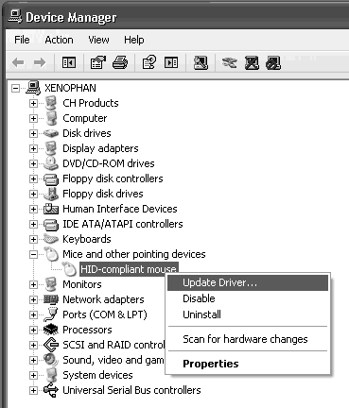349x408 pixels.
Task: Click the SCSI and RAID controllers icon
Action: (x=51, y=345)
